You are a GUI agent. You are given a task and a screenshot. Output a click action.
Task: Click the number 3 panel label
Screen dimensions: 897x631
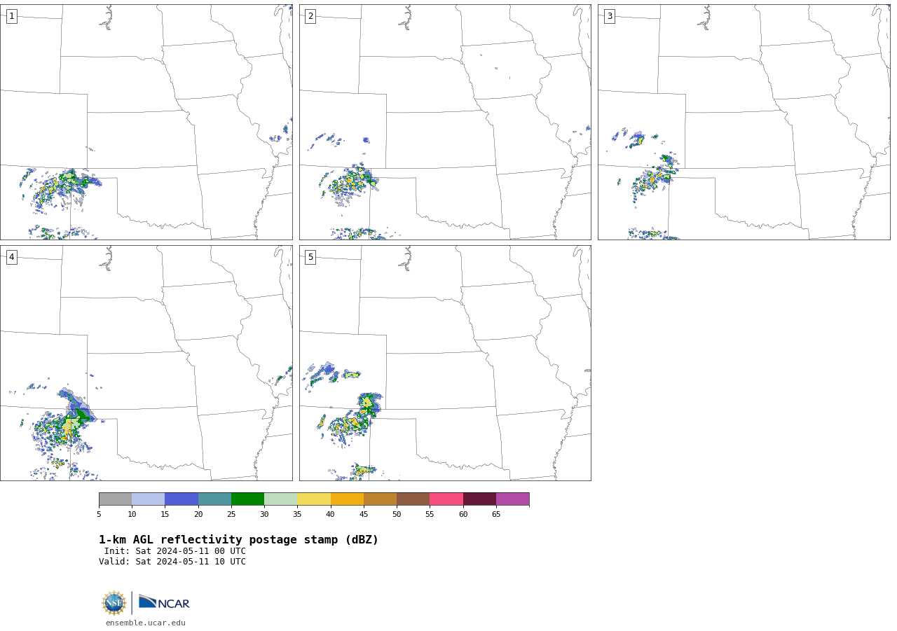click(x=609, y=16)
